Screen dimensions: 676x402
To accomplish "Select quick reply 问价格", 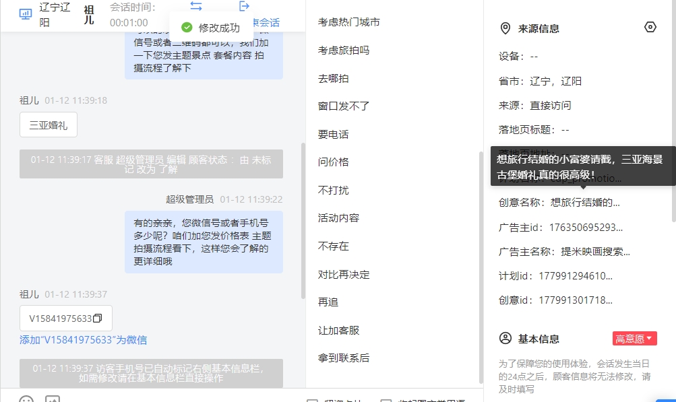I will (x=333, y=162).
